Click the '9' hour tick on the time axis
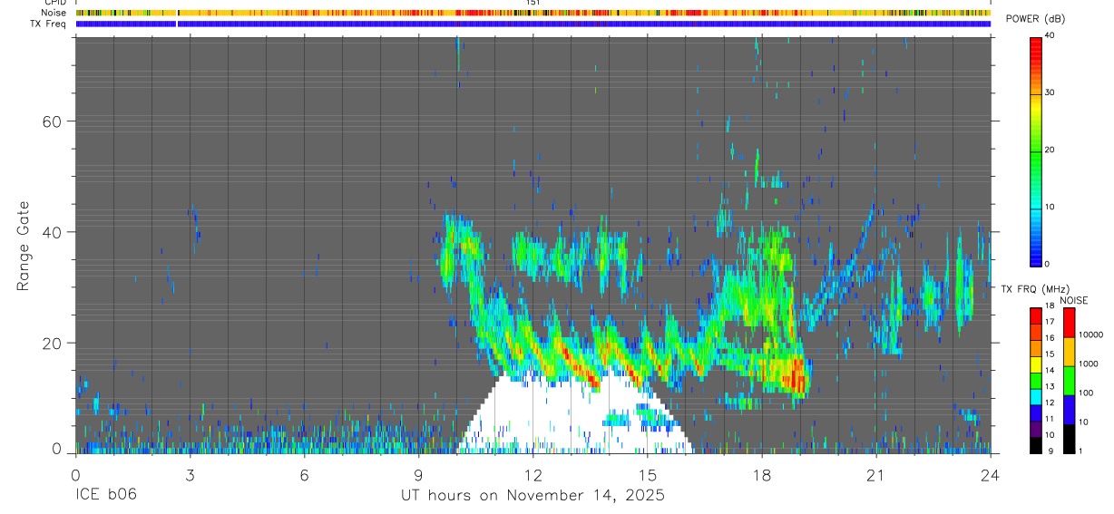Viewport: 1114px width, 514px height. point(418,474)
